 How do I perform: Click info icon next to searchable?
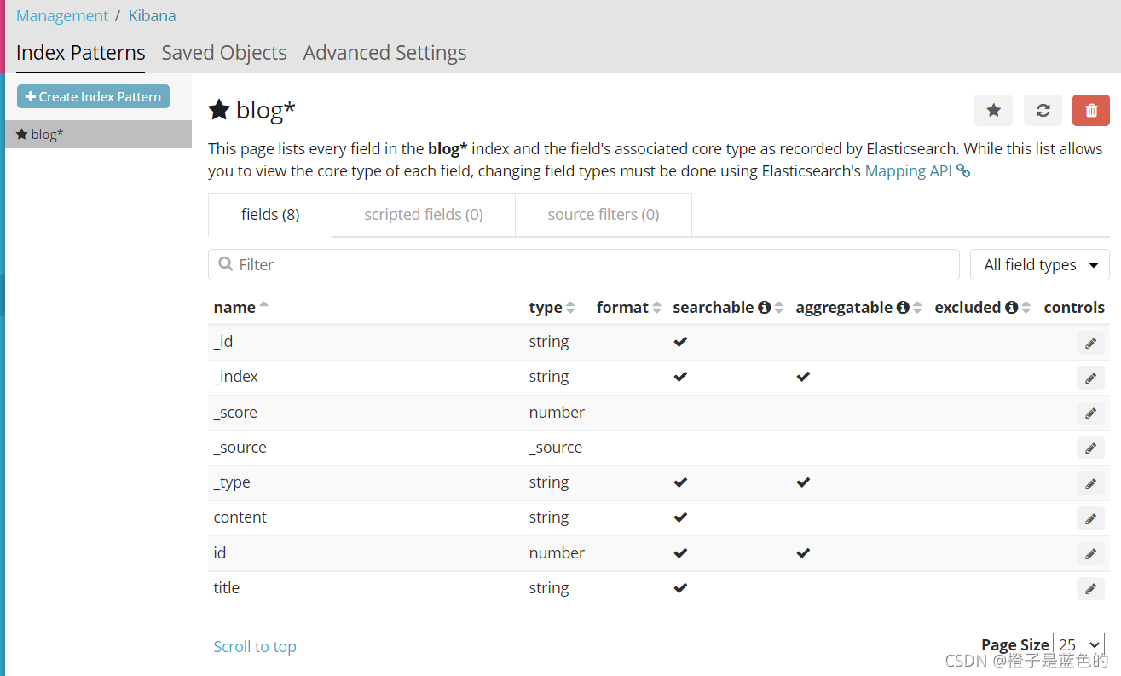click(764, 307)
